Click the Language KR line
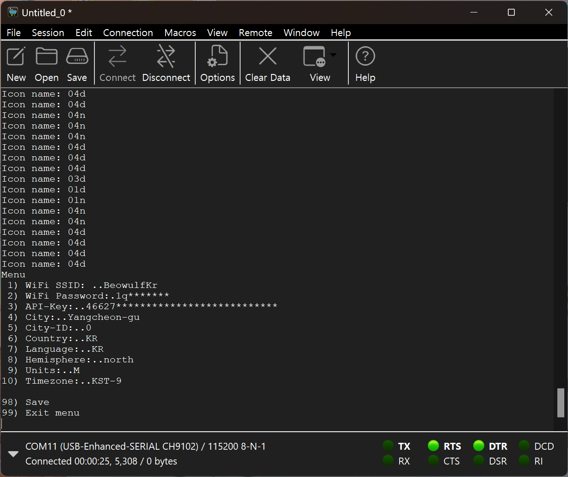 56,349
